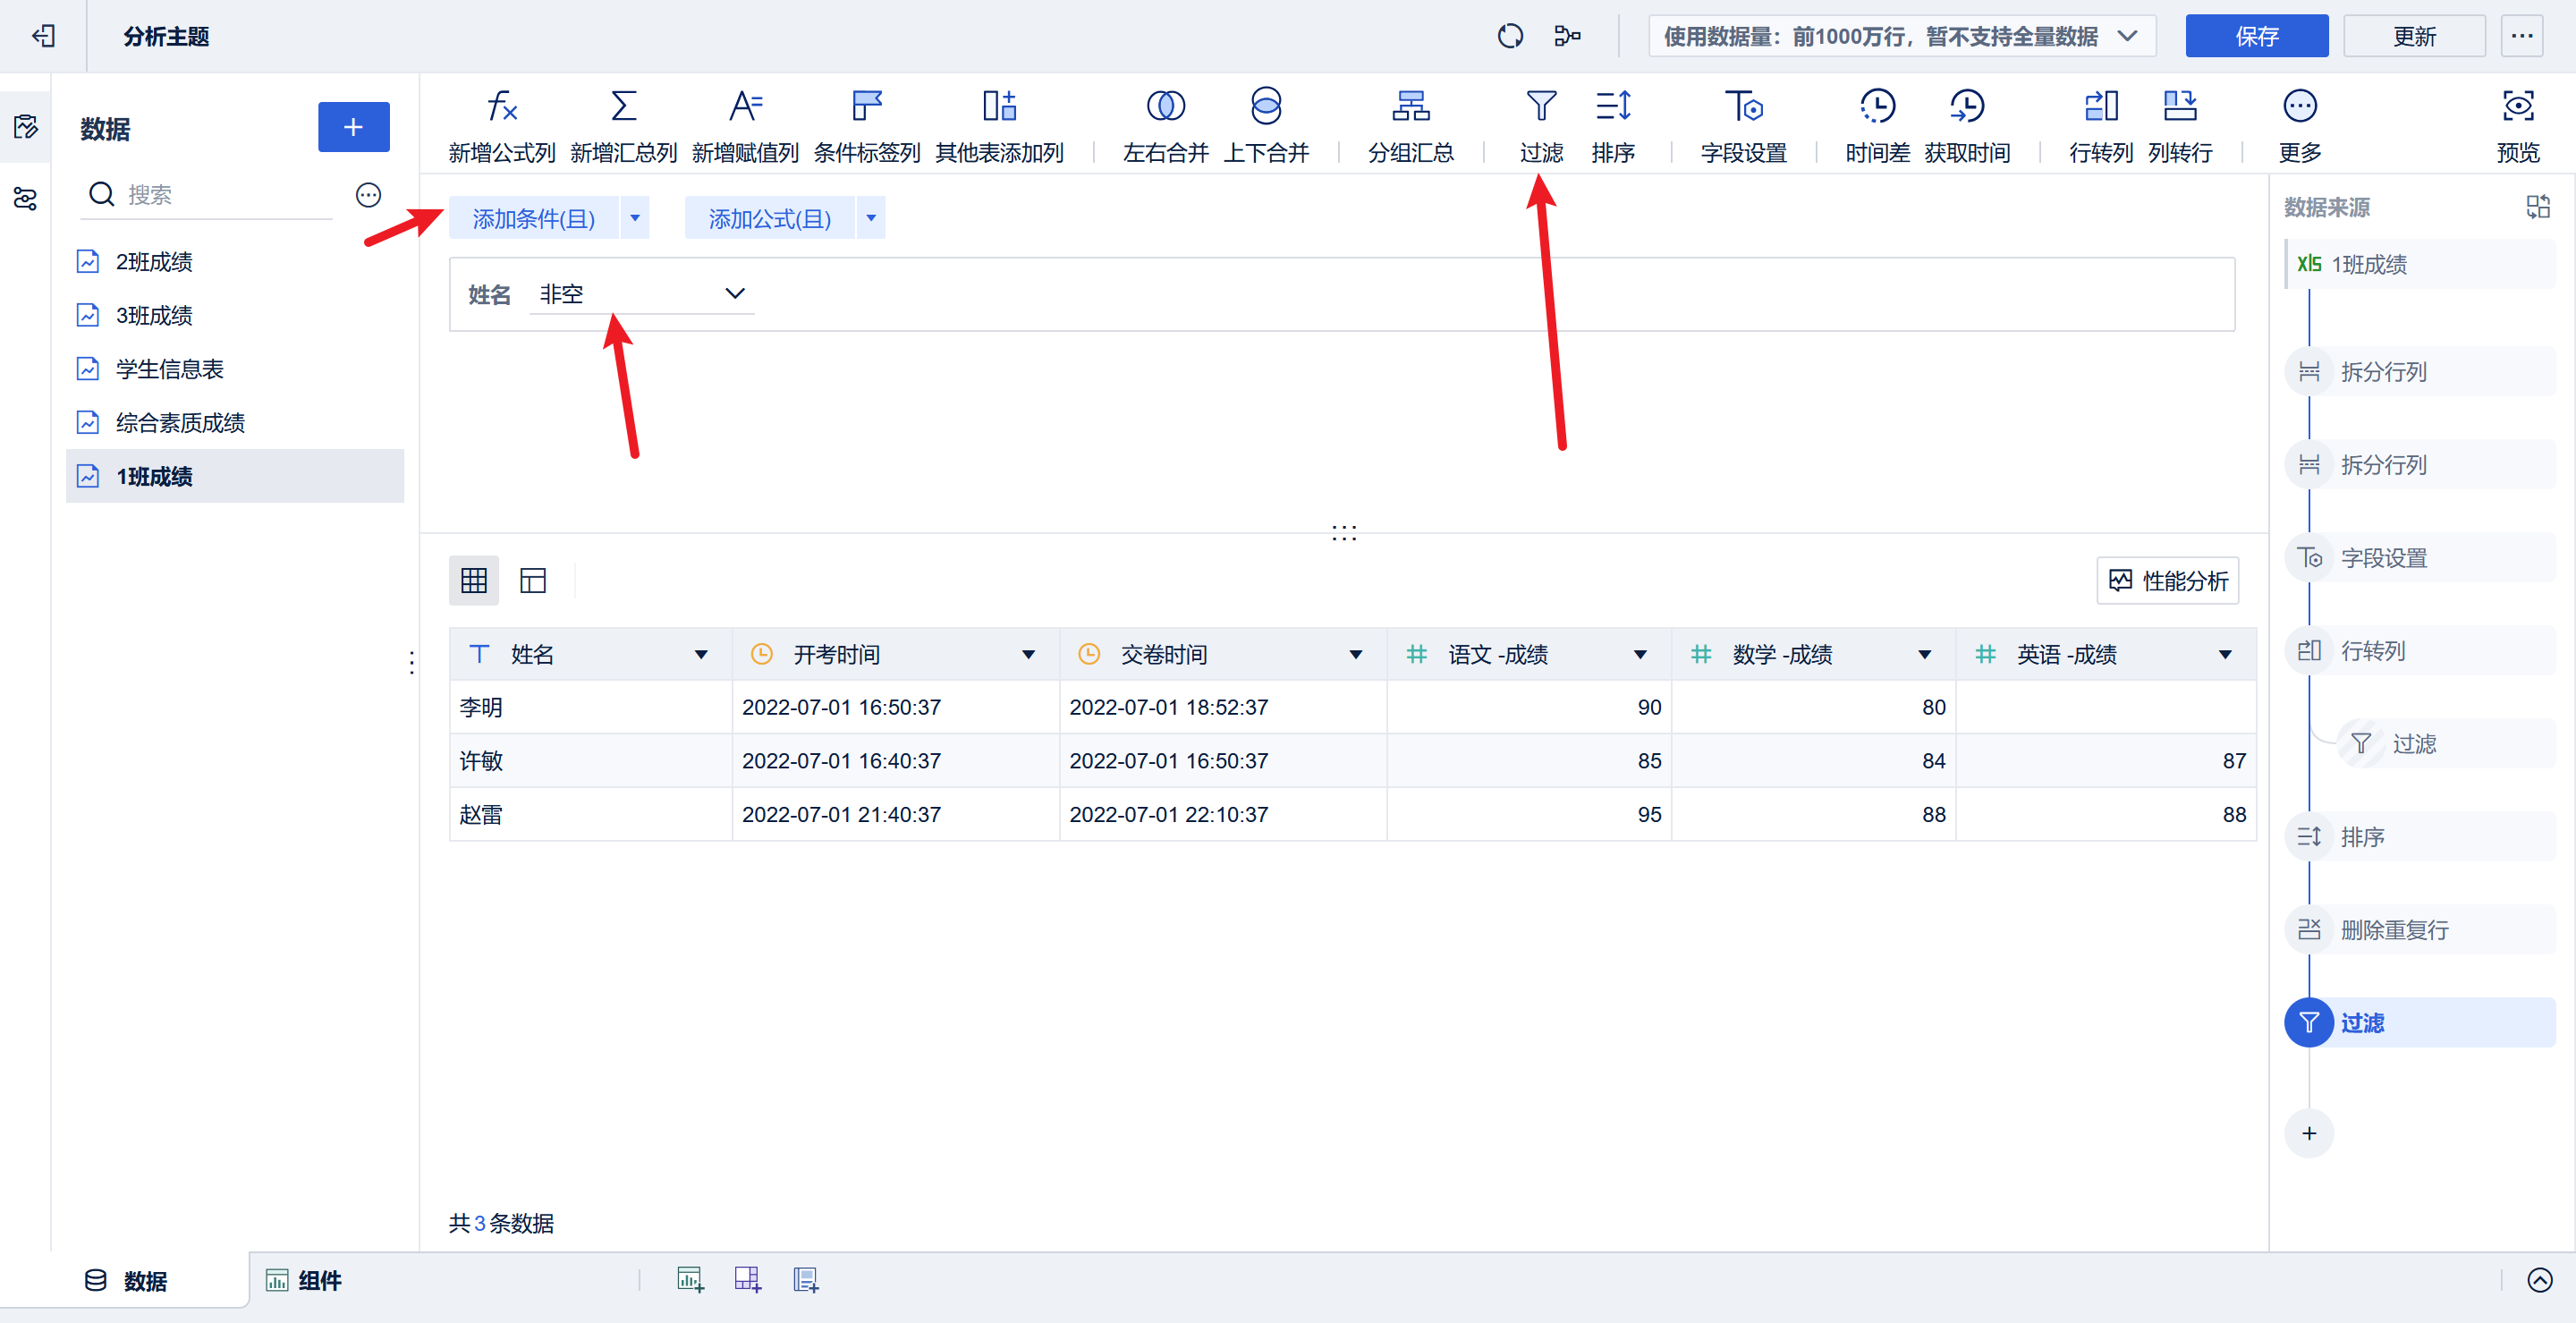Image resolution: width=2576 pixels, height=1323 pixels.
Task: Expand the 非空 condition dropdown
Action: 734,294
